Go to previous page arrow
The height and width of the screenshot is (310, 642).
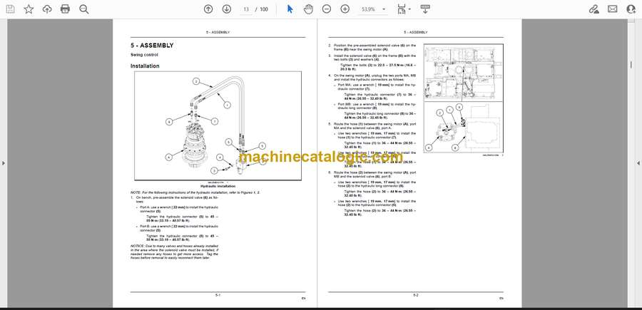tap(208, 9)
